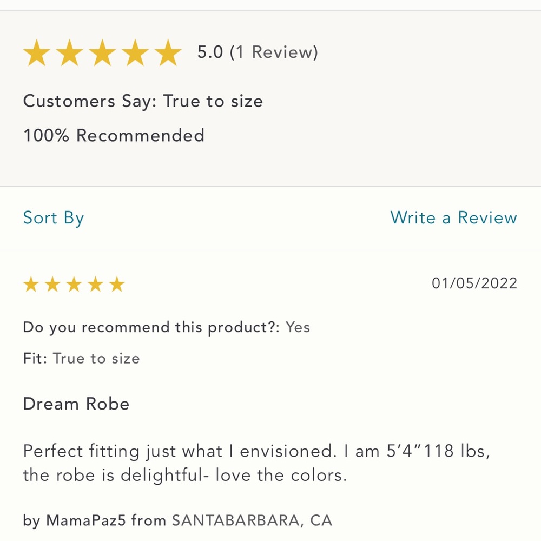Click last small star in the review
This screenshot has height=541, width=541.
pos(117,285)
